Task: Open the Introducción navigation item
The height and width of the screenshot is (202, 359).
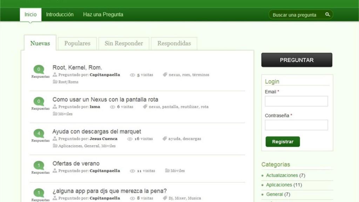Action: 60,14
